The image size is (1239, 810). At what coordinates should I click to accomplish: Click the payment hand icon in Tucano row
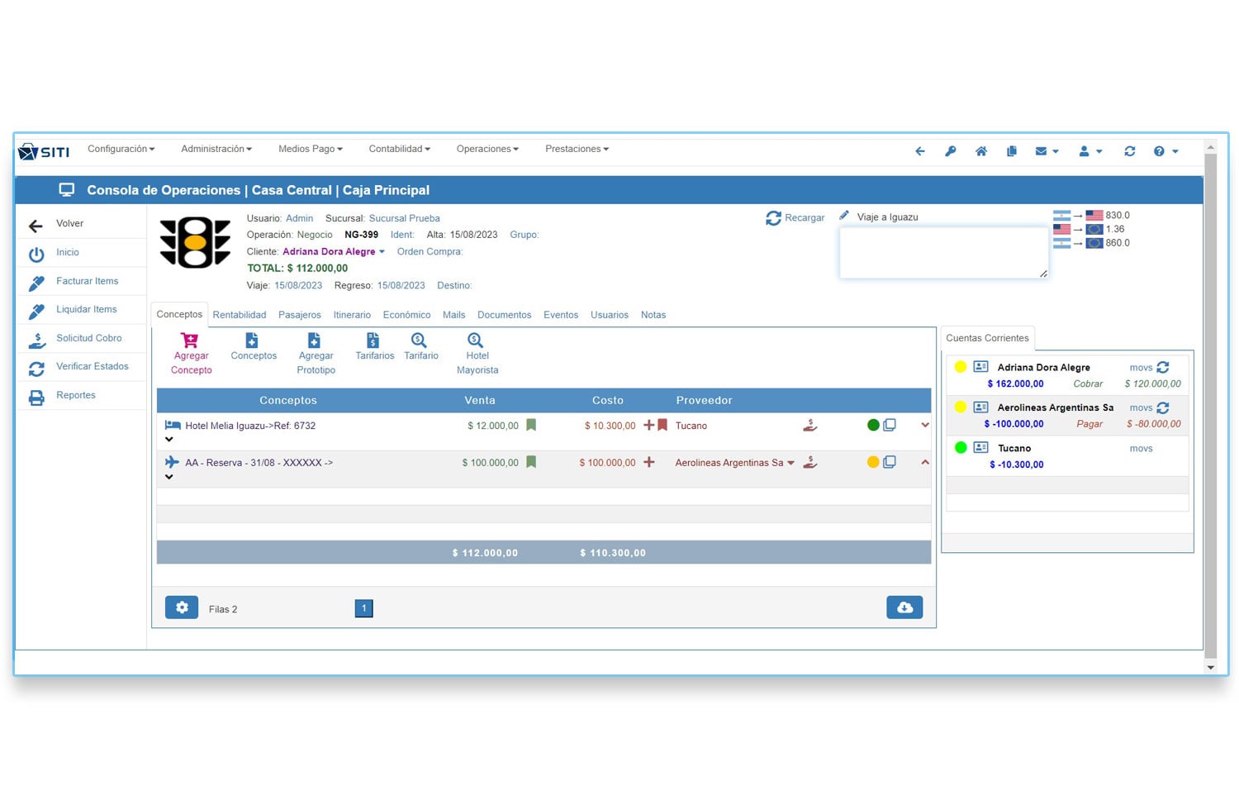pos(810,425)
